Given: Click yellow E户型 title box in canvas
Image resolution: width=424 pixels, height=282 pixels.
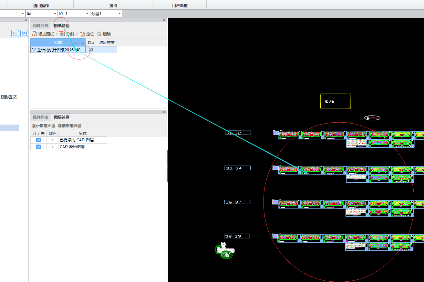Looking at the screenshot, I should pos(336,101).
